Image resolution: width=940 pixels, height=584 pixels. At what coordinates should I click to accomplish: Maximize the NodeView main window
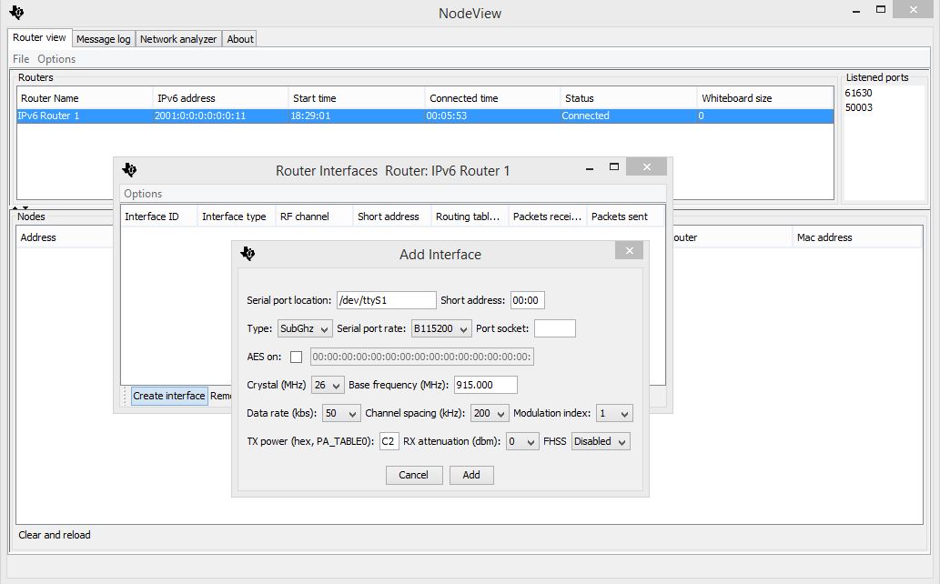coord(881,9)
